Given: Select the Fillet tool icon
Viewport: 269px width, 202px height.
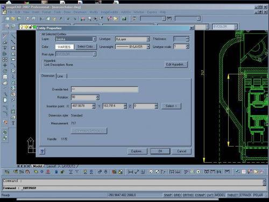Looking at the screenshot, I should 5,114.
